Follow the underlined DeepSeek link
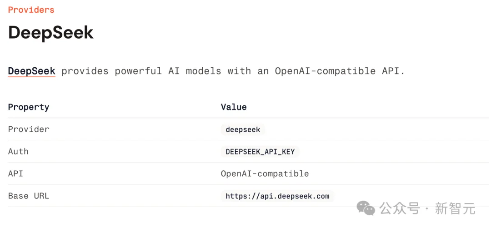Image resolution: width=491 pixels, height=228 pixels. click(x=31, y=71)
